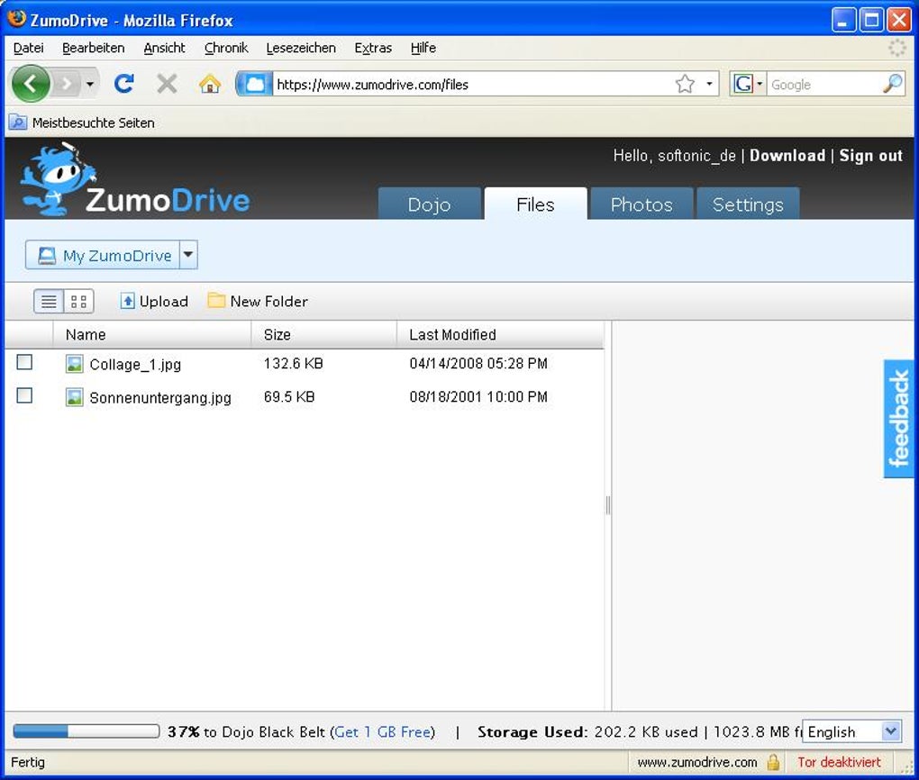Sort by the Name column header
Viewport: 919px width, 780px height.
point(152,335)
